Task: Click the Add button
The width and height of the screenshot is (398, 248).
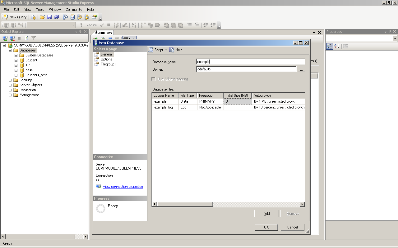Action: [266, 214]
